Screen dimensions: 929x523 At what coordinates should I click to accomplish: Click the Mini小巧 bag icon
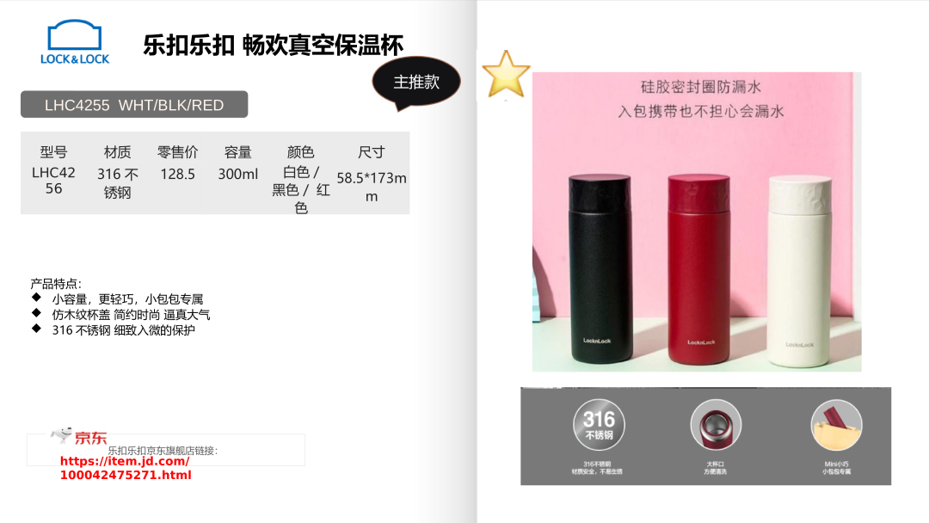pos(836,425)
